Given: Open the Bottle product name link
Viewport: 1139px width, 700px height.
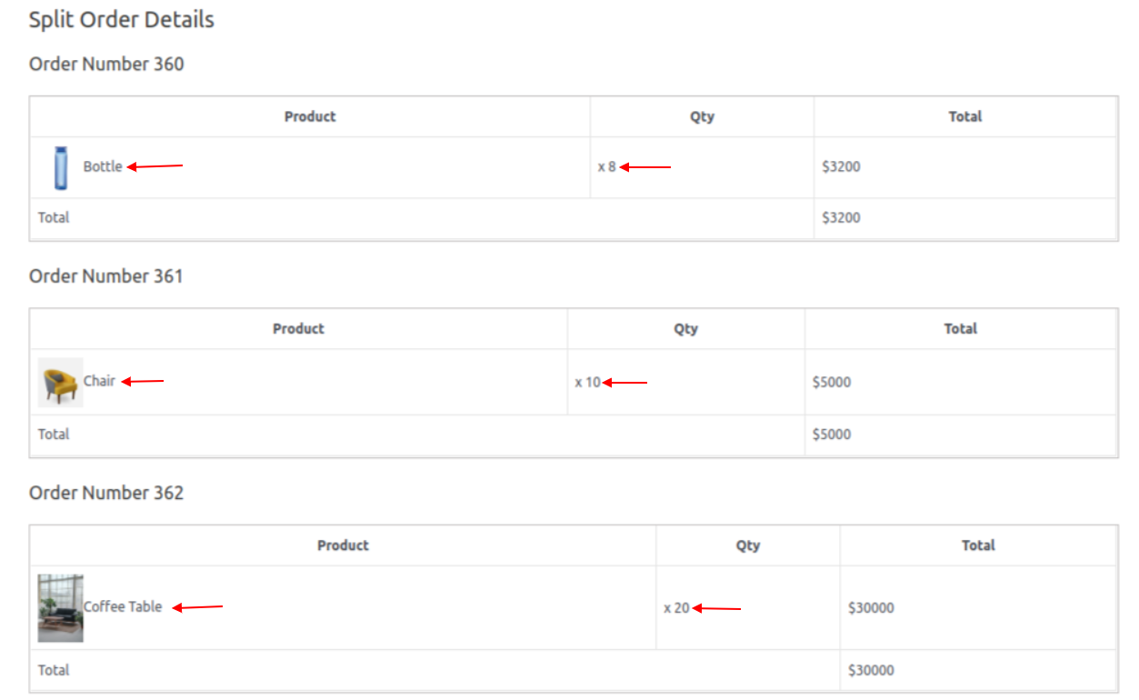Looking at the screenshot, I should (103, 166).
